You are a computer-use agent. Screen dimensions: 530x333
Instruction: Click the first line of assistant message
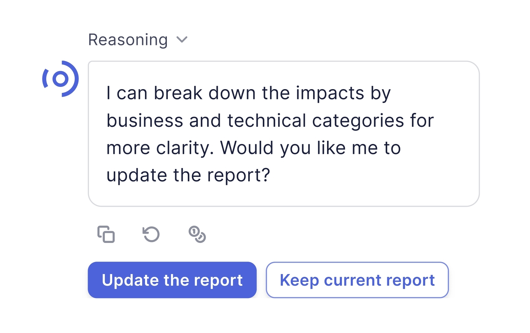point(249,94)
